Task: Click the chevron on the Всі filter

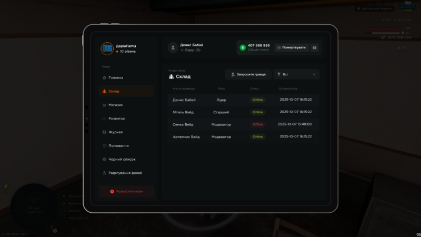Action: (x=314, y=74)
